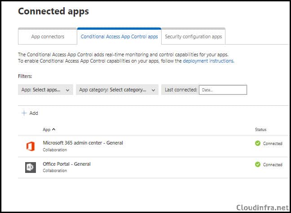Click the plus icon next to Add
This screenshot has height=213, width=291.
click(24, 113)
